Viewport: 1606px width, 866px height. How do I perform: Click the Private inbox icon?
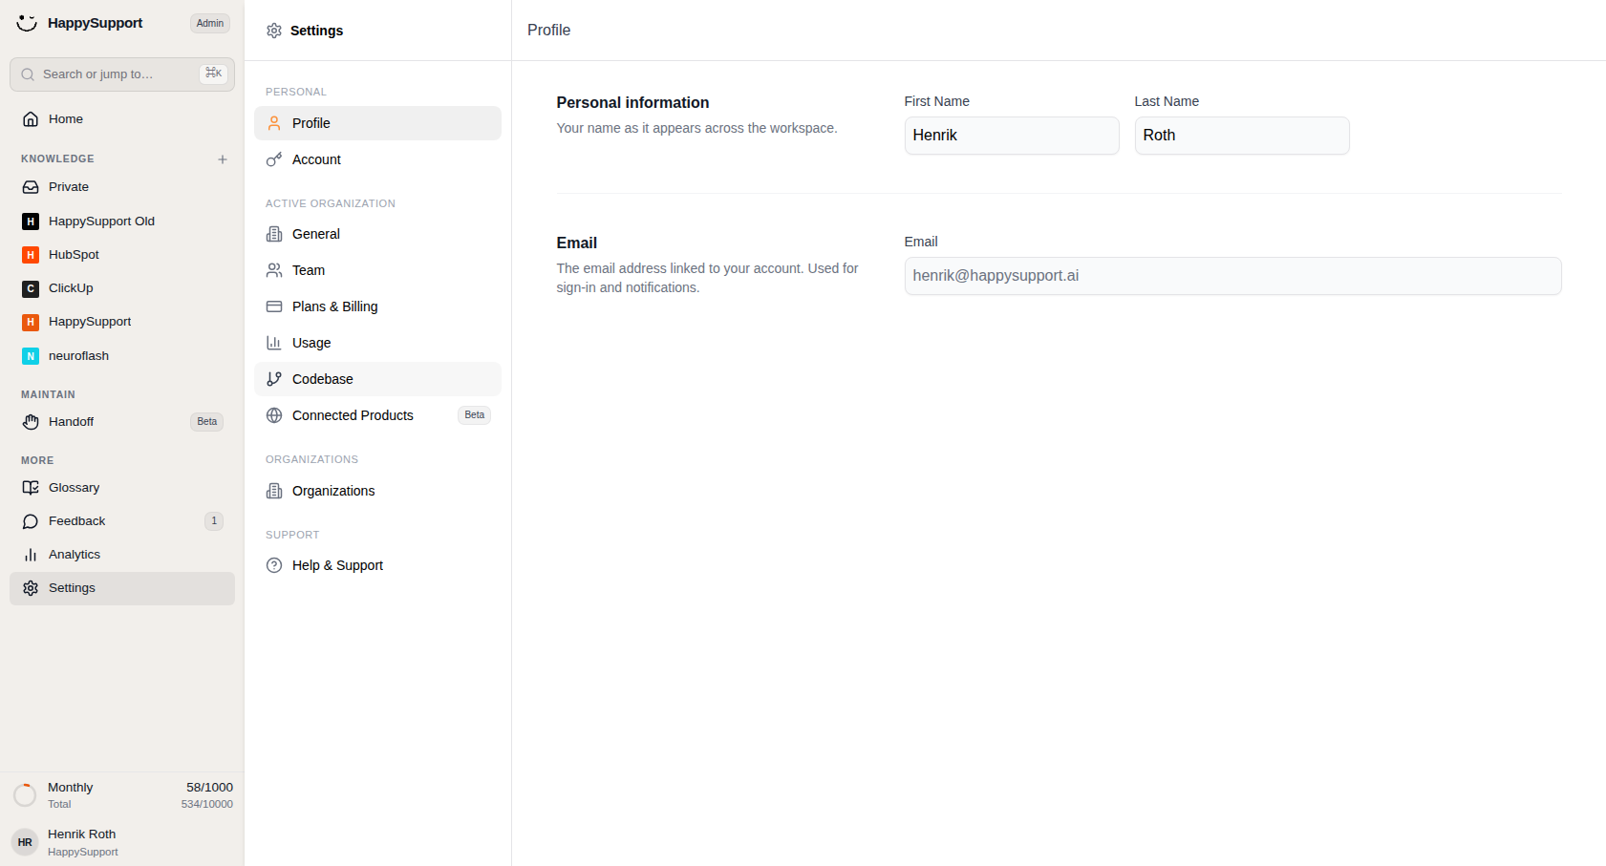(x=31, y=187)
